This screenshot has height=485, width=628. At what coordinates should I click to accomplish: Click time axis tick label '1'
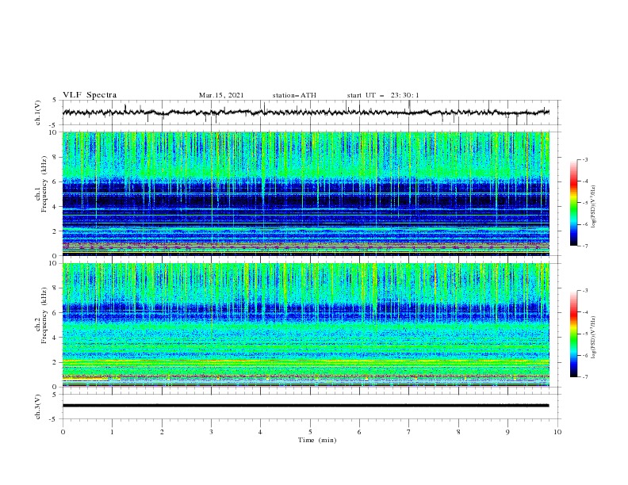(112, 432)
